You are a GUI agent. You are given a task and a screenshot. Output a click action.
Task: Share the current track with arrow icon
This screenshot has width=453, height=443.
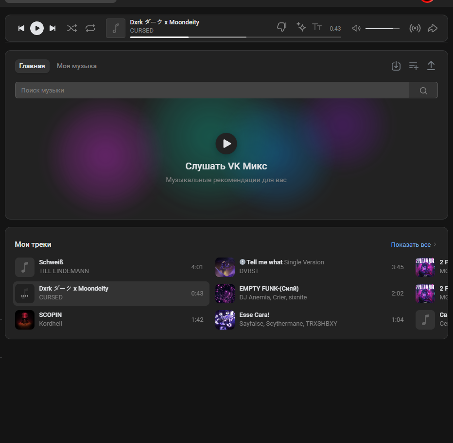432,28
